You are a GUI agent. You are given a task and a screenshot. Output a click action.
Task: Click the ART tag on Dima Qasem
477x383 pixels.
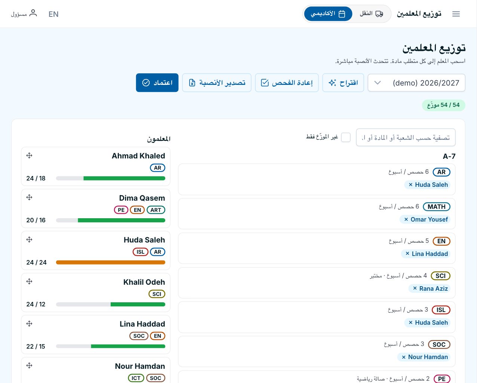click(156, 210)
